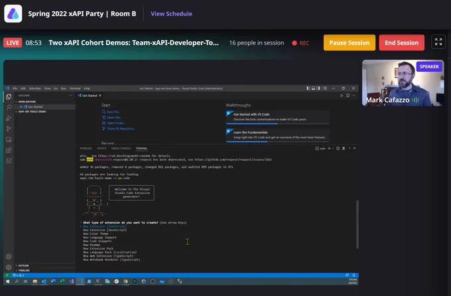The height and width of the screenshot is (296, 451).
Task: Close the terminal panel
Action: 354,148
